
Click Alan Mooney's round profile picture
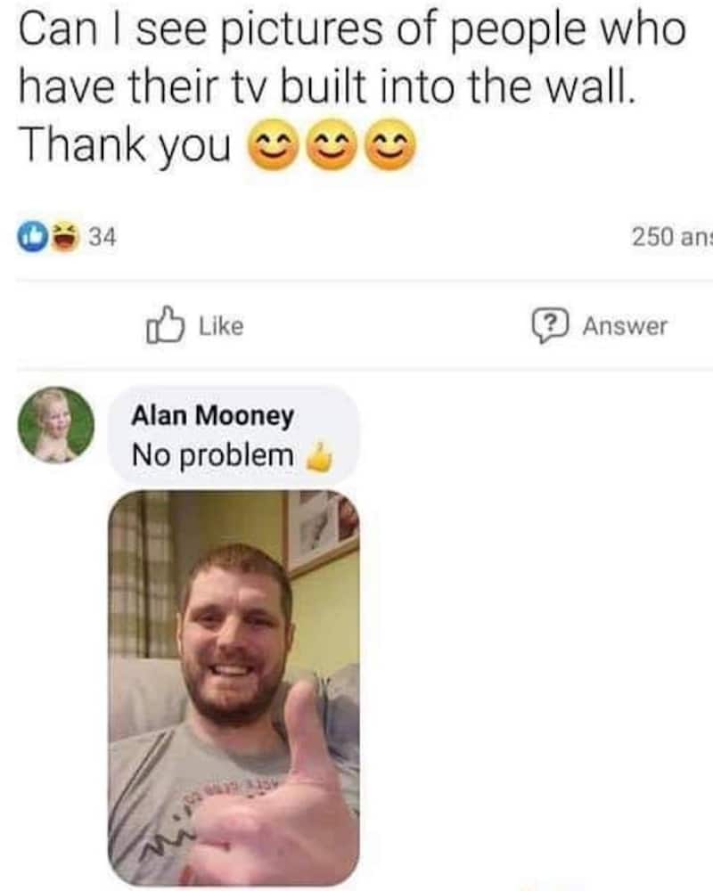tap(56, 425)
